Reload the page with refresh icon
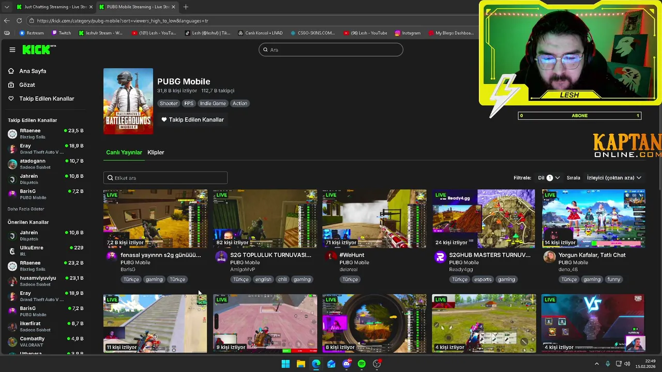The width and height of the screenshot is (662, 372). pos(19,21)
